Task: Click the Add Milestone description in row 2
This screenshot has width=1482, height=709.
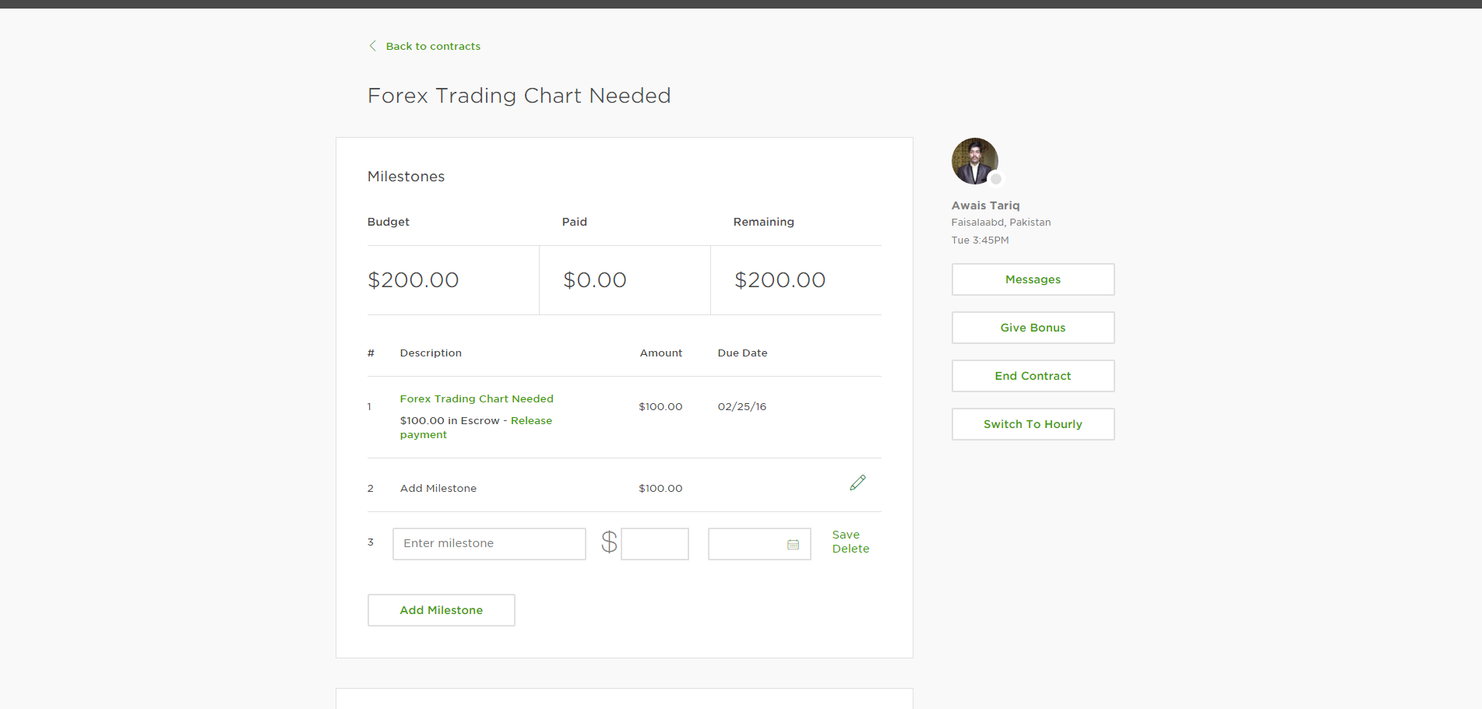Action: coord(438,489)
